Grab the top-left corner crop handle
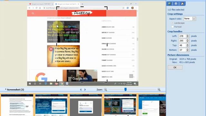Viewport: 206px width, 116px height. (58, 8)
